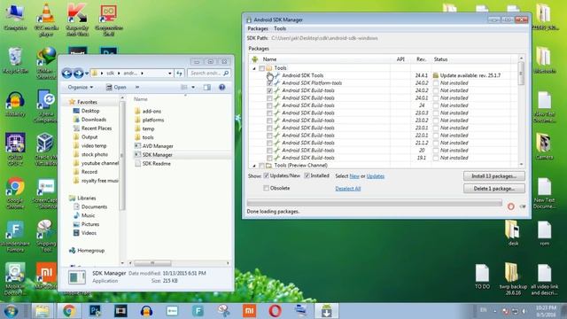Open Google Chrome from the taskbar
567x319 pixels.
click(69, 311)
